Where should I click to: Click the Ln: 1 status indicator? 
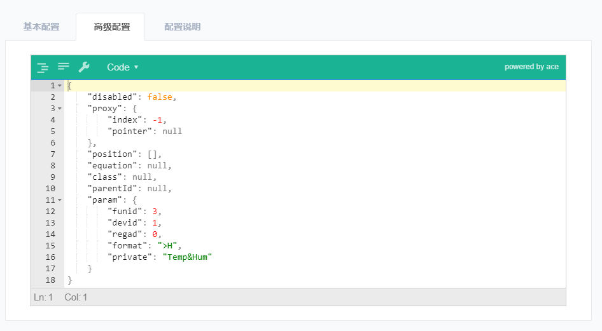tap(43, 297)
